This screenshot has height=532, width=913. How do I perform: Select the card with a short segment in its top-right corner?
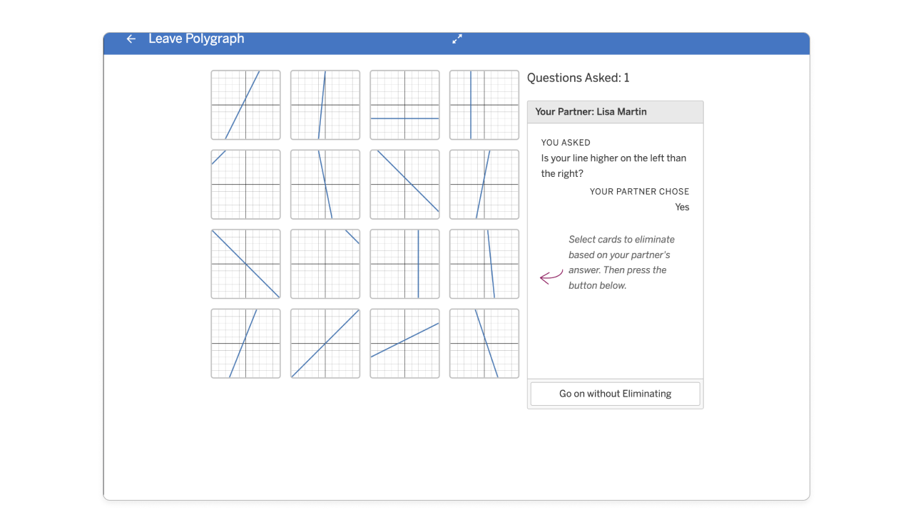(325, 264)
